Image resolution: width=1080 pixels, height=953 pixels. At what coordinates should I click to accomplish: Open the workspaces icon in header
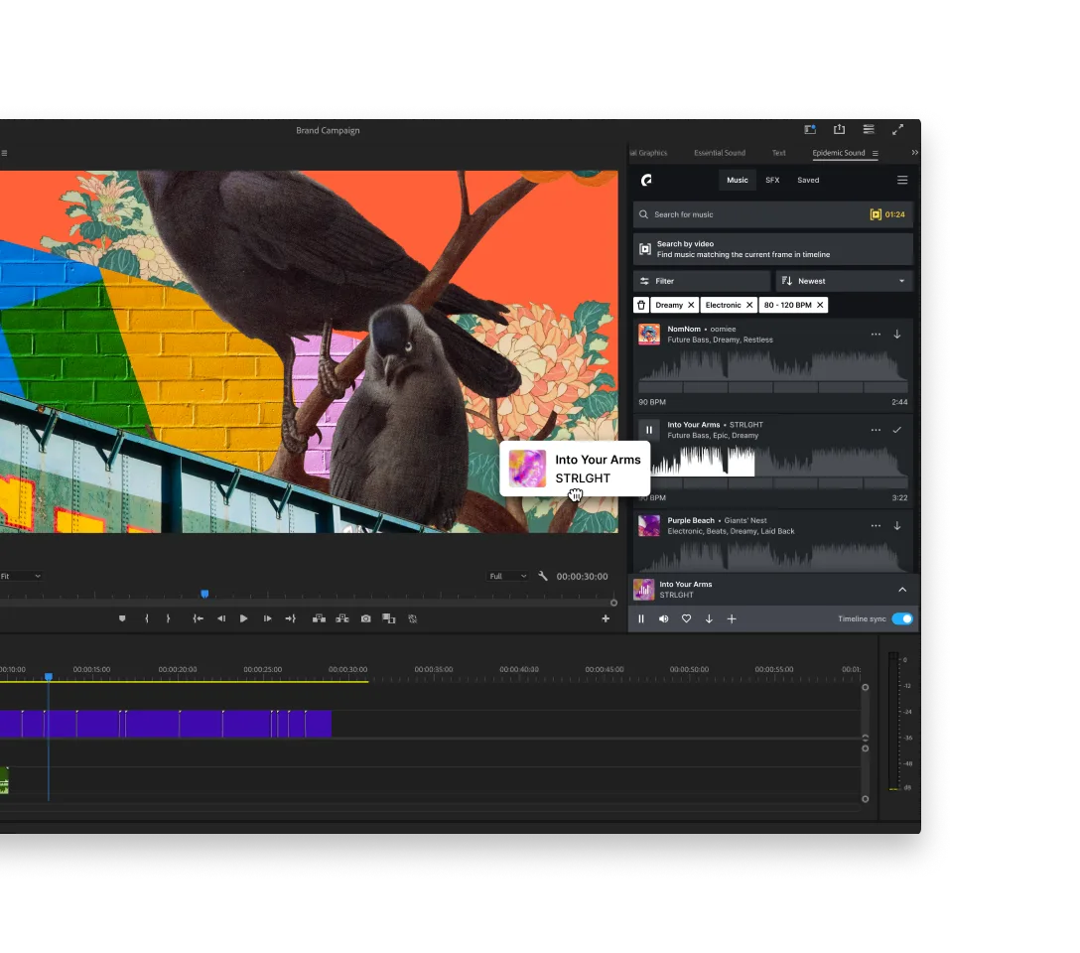pos(869,129)
